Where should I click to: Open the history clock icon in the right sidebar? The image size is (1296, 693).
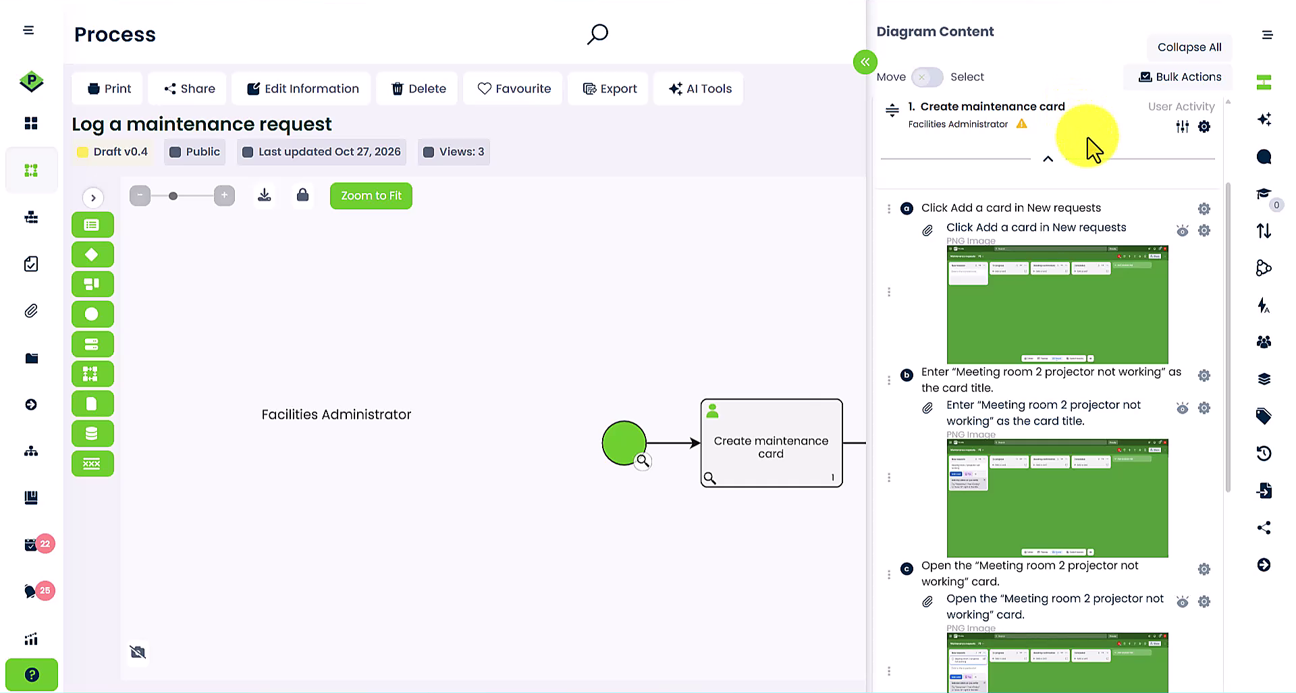click(1264, 453)
